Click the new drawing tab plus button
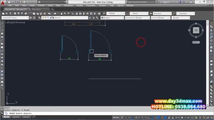This screenshot has height=120, width=214. click(x=52, y=9)
